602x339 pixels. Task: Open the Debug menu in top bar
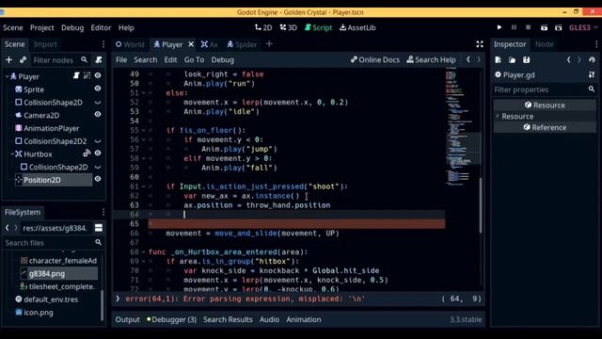point(72,27)
